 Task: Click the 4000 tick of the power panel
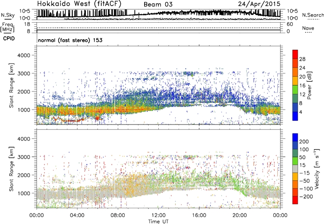24,55
